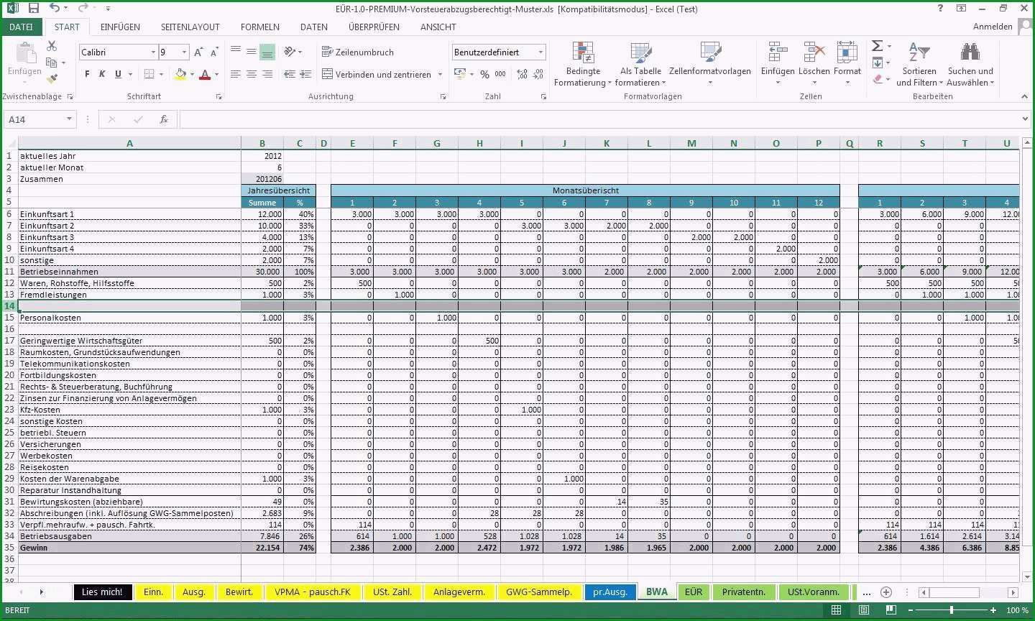Open the EÜR sheet tab
Screen dimensions: 1035x621
coord(694,592)
